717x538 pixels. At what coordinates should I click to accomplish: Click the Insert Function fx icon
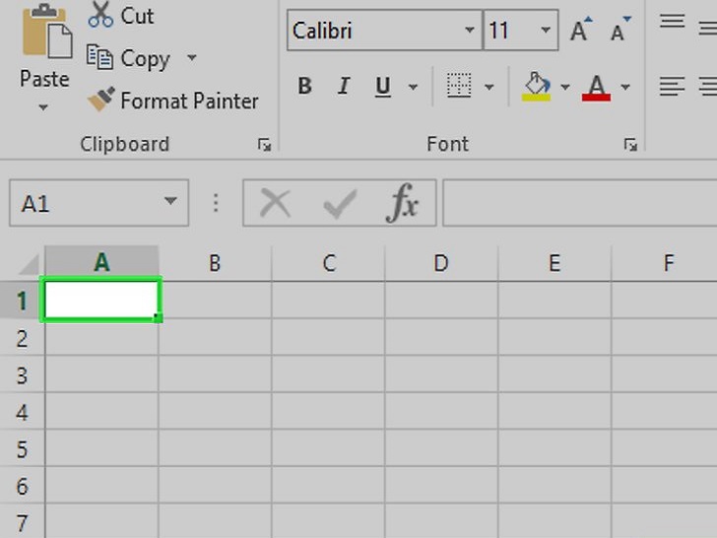(402, 203)
